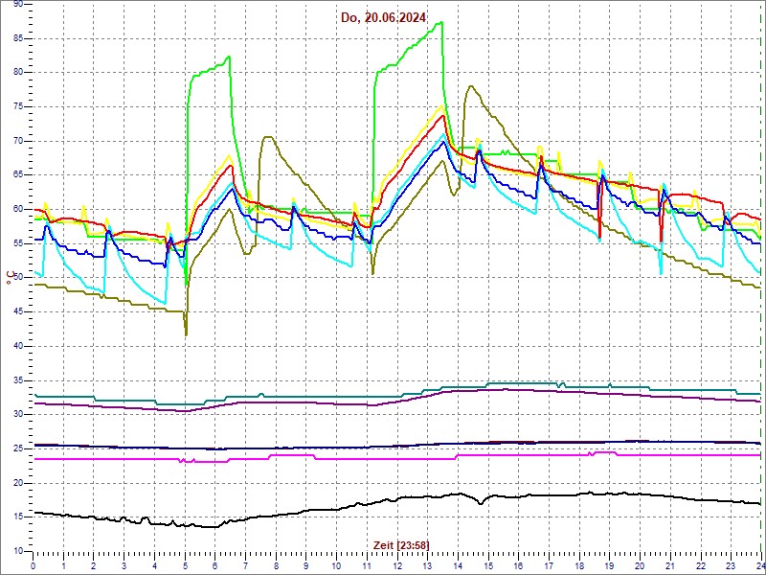Click the olive curve's highest peak after hour 14
This screenshot has height=575, width=766.
click(469, 86)
